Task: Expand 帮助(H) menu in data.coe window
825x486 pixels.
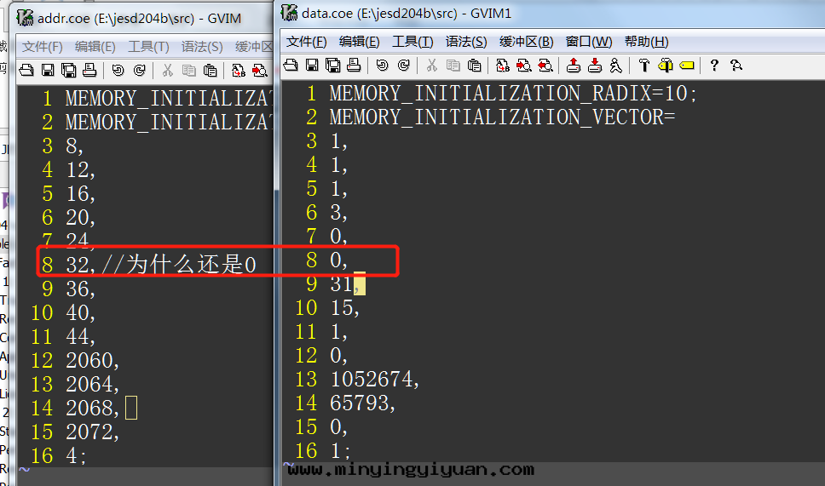Action: coord(646,42)
